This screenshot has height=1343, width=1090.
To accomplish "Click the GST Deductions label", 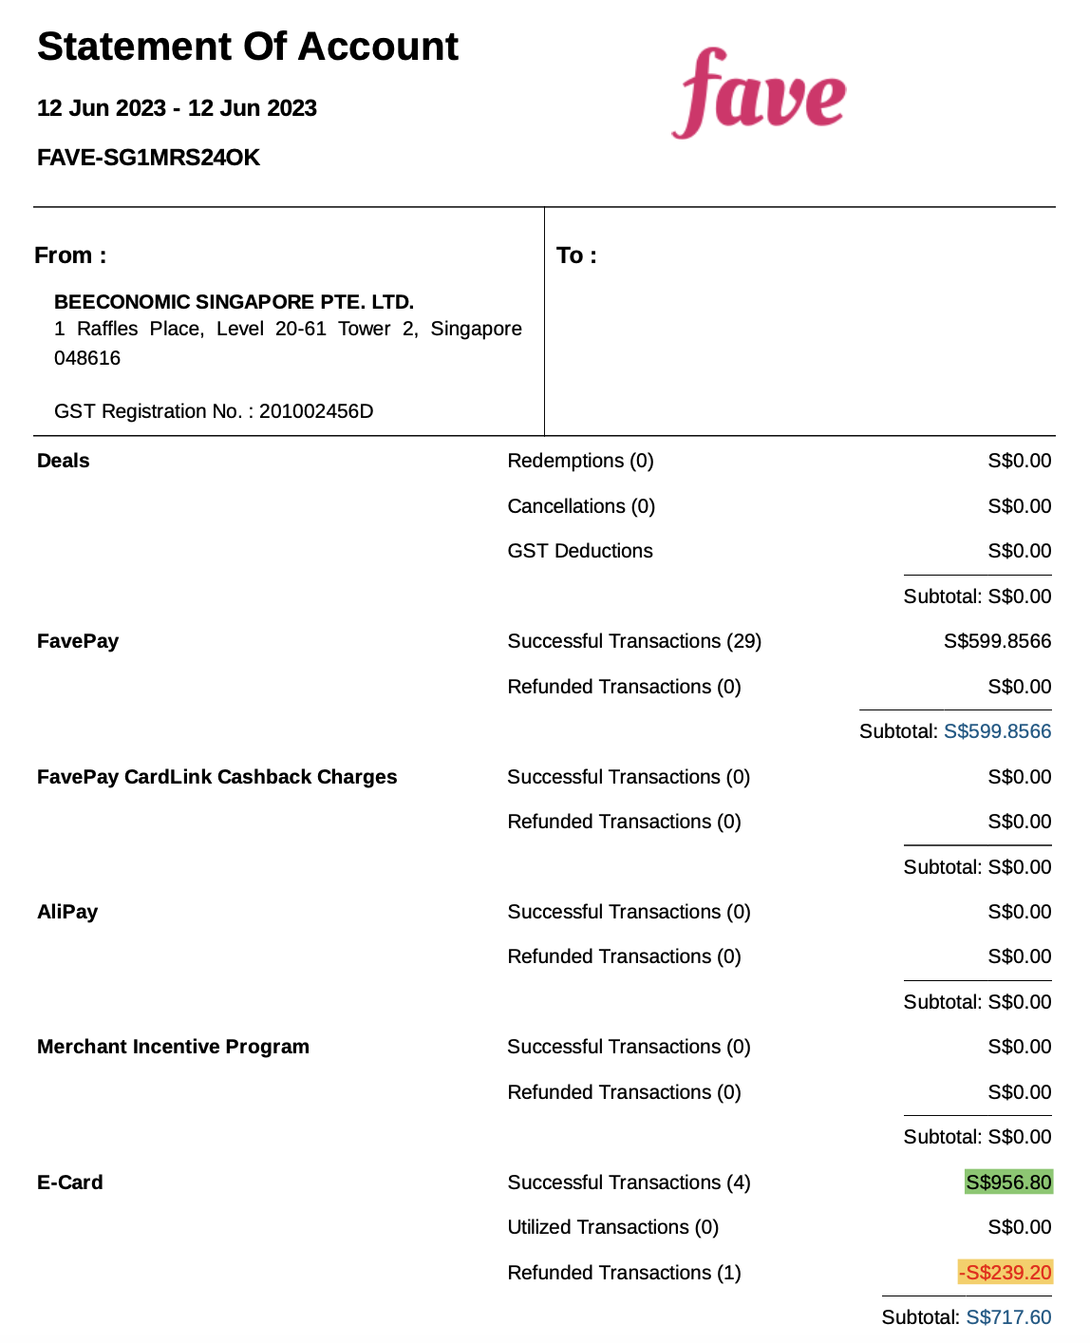I will point(580,551).
